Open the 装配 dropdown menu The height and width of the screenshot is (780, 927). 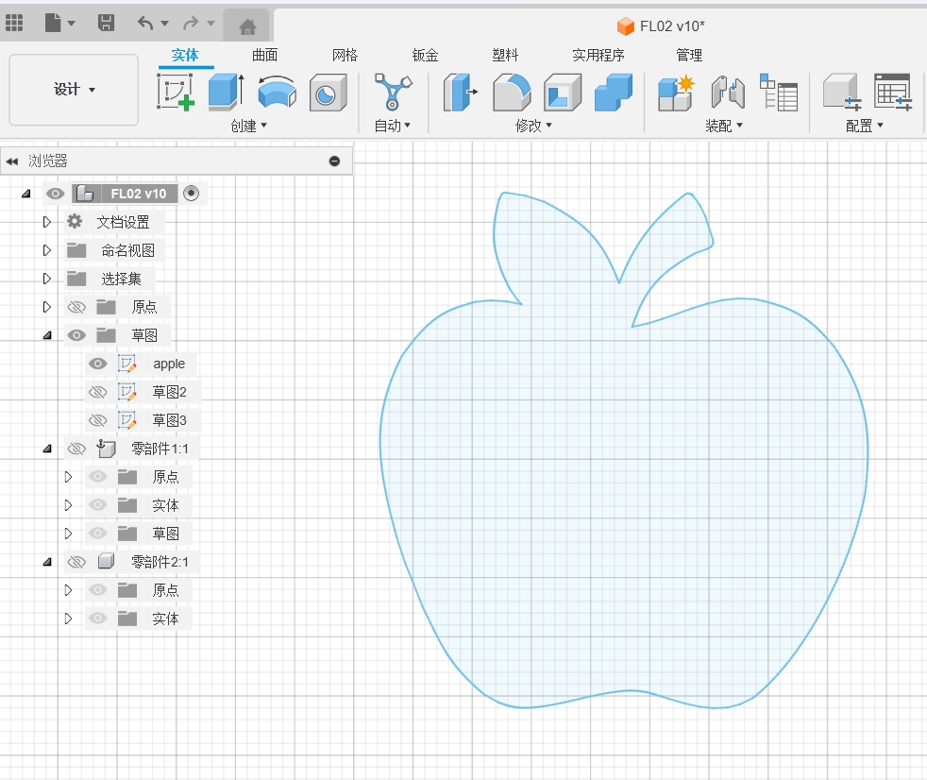click(724, 126)
